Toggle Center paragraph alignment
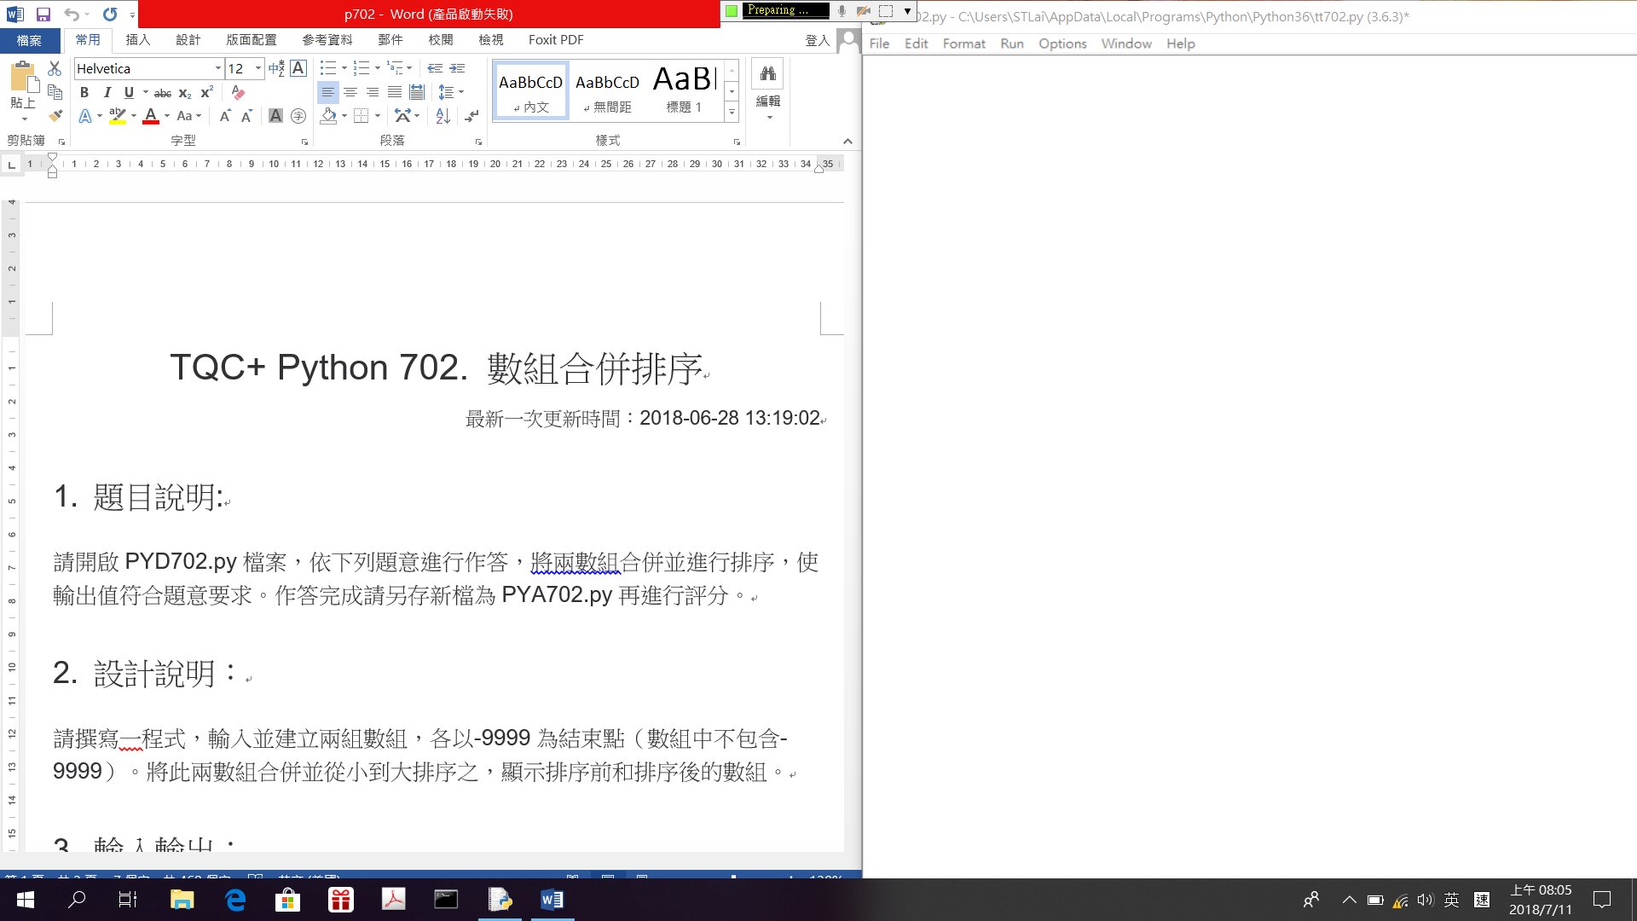 [350, 92]
